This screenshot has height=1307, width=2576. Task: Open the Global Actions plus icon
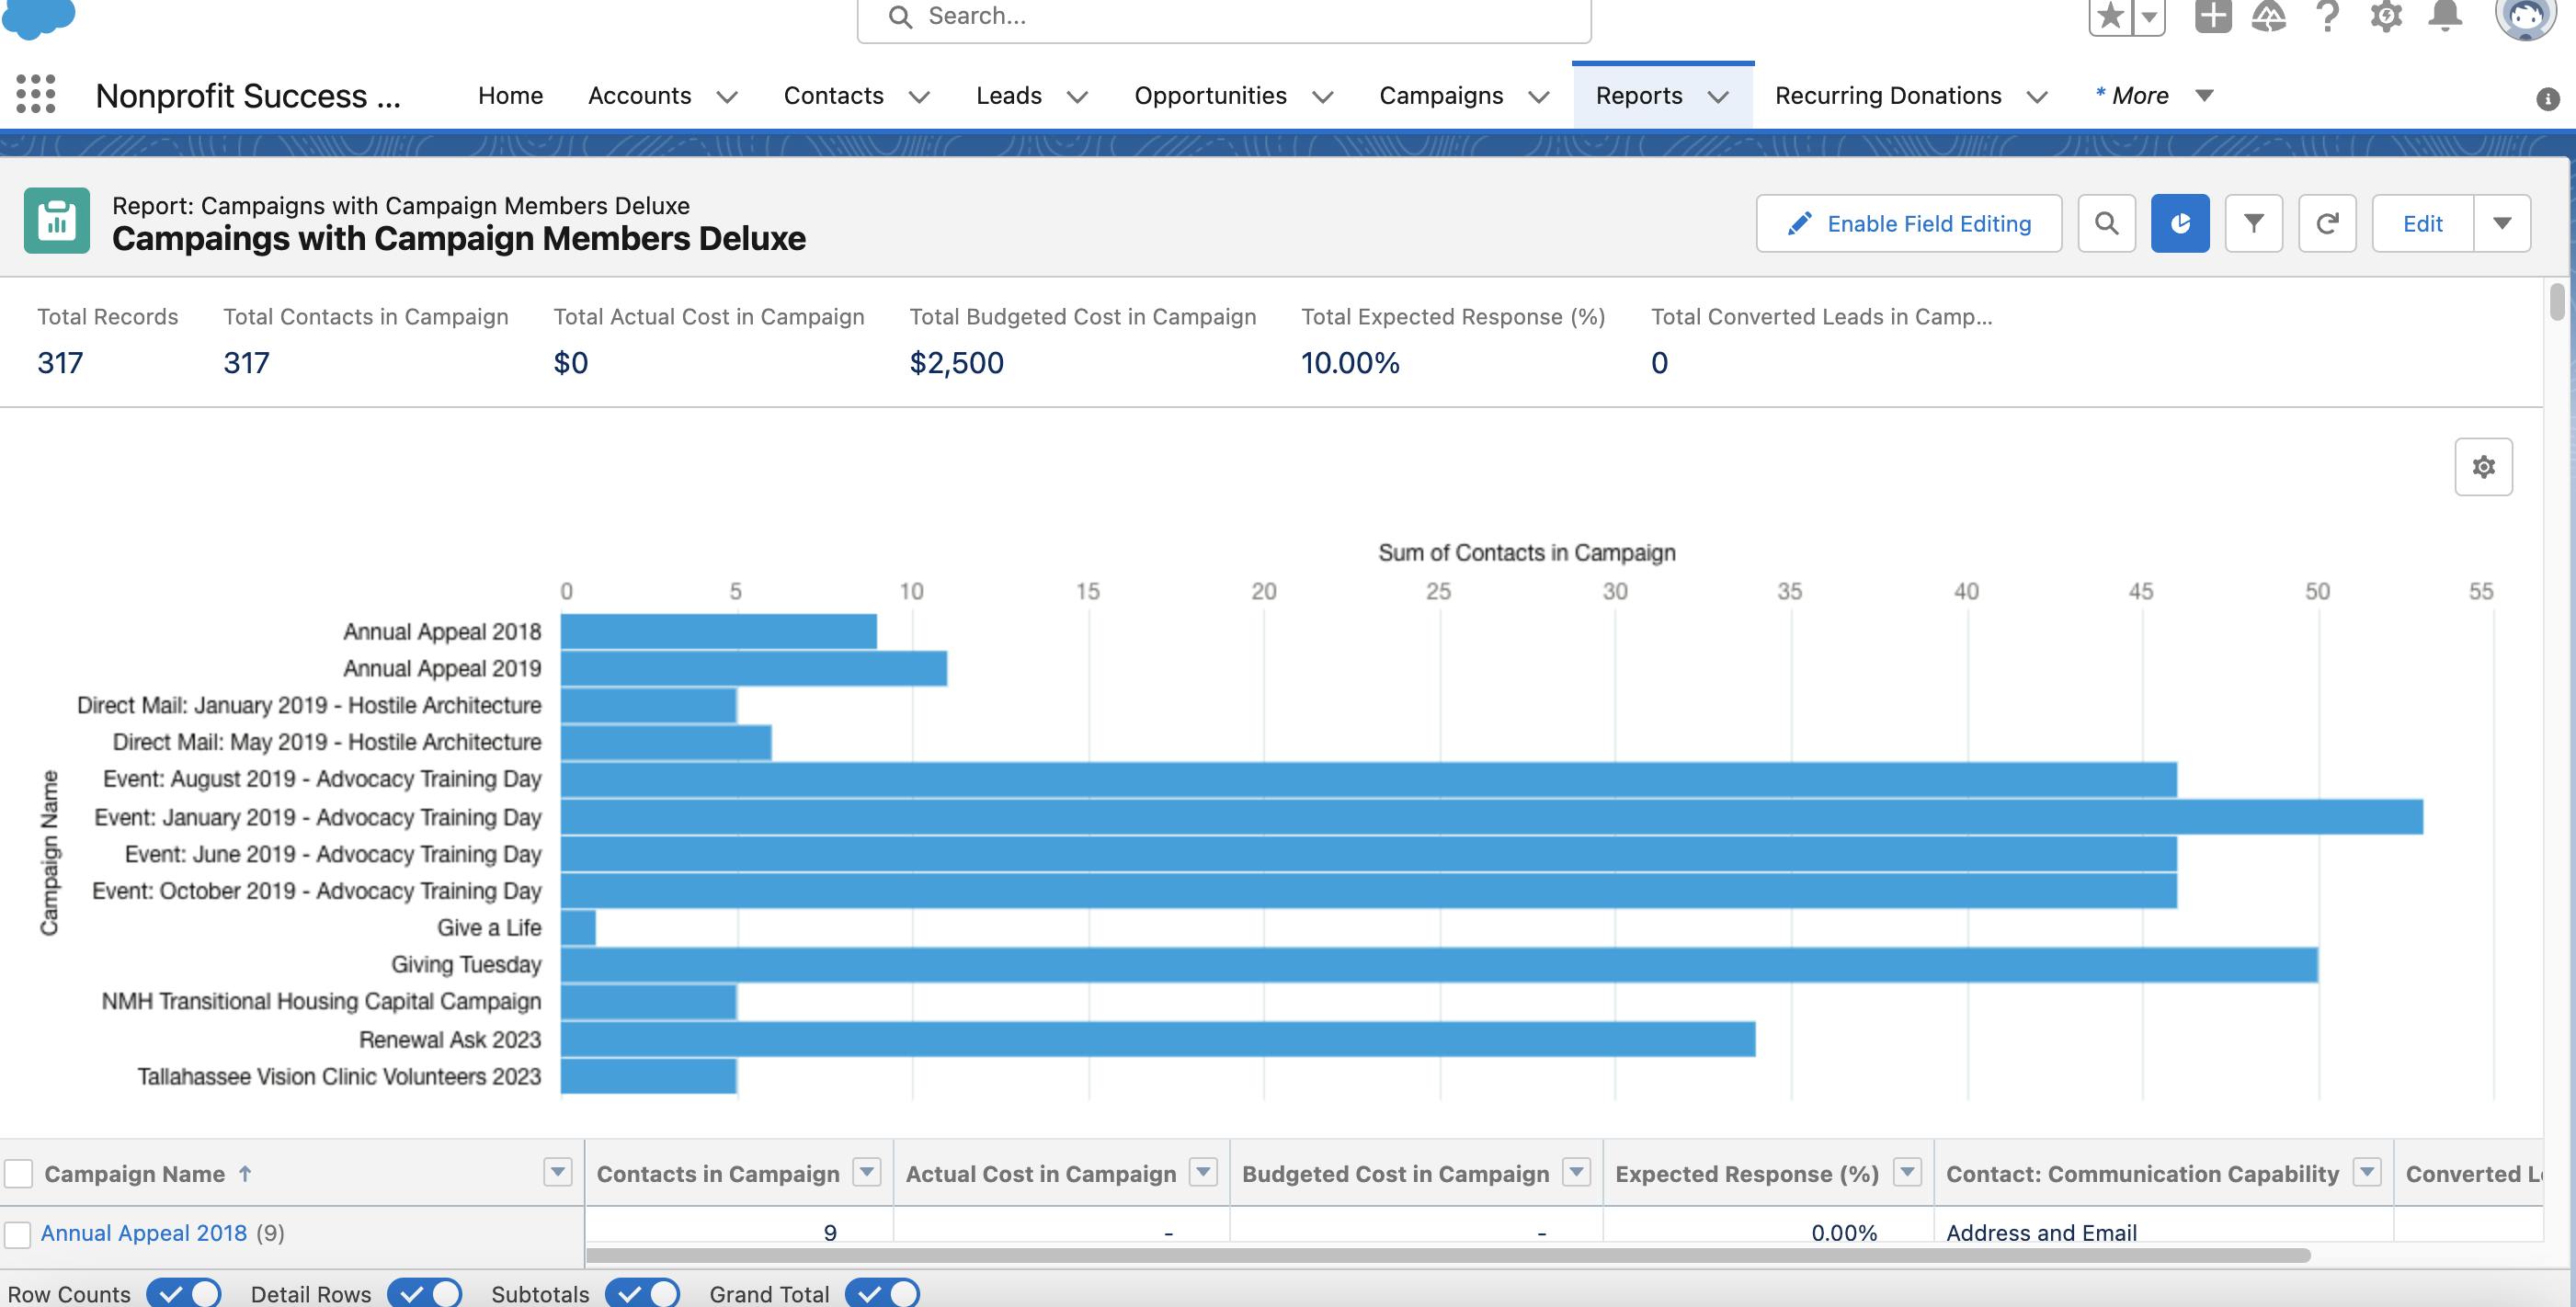point(2213,16)
